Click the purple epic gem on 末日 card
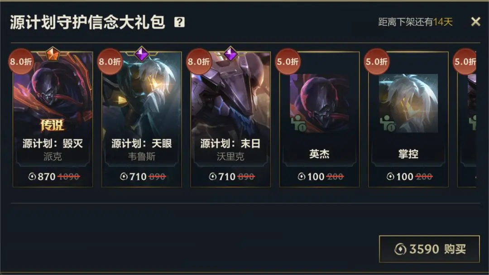 tap(230, 54)
